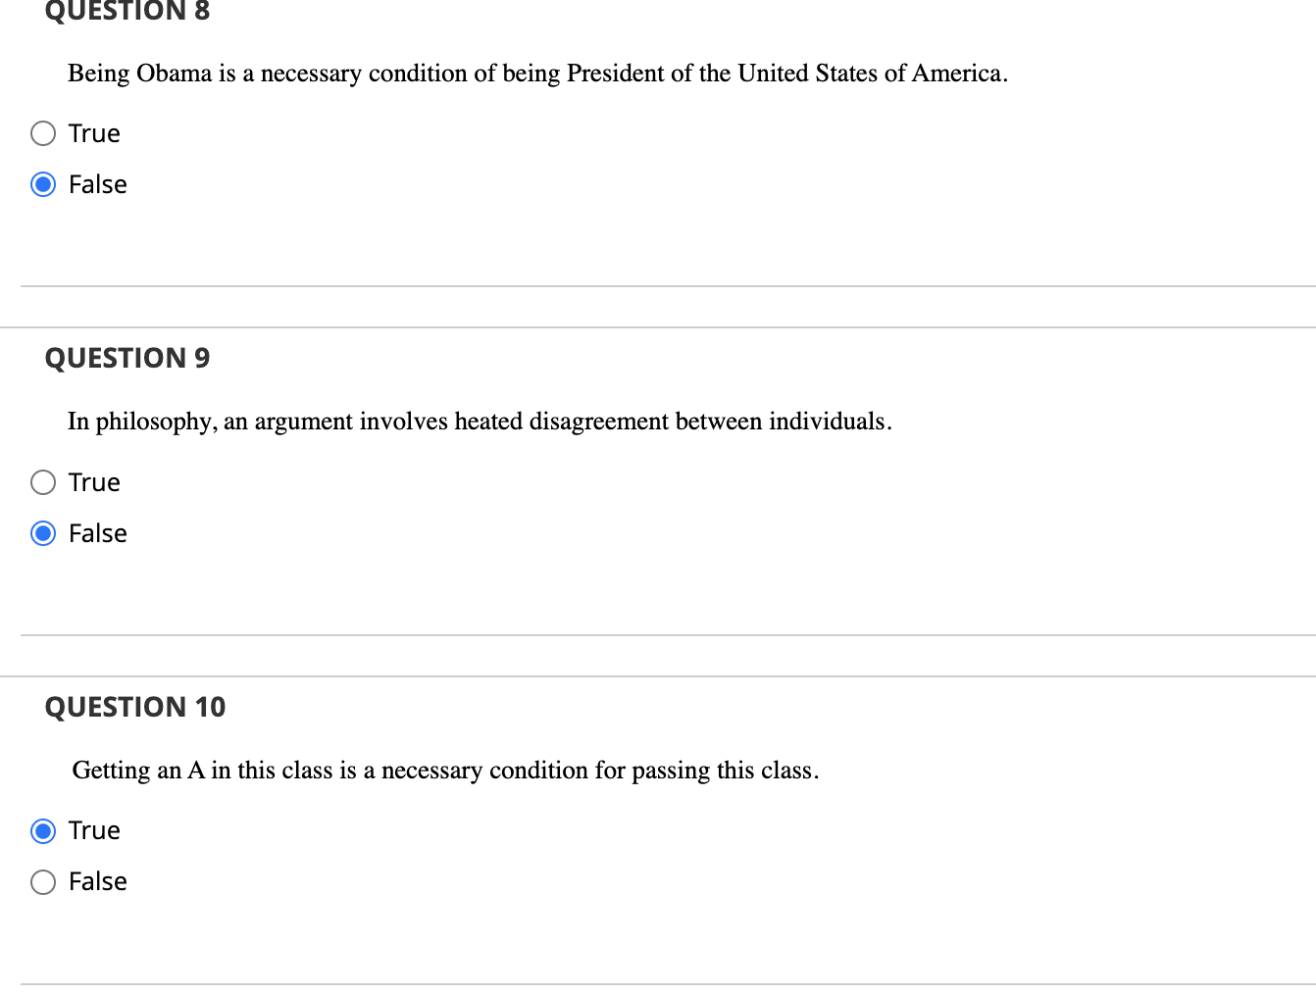Viewport: 1316px width, 996px height.
Task: Select True radio button for Question 8
Action: (43, 133)
